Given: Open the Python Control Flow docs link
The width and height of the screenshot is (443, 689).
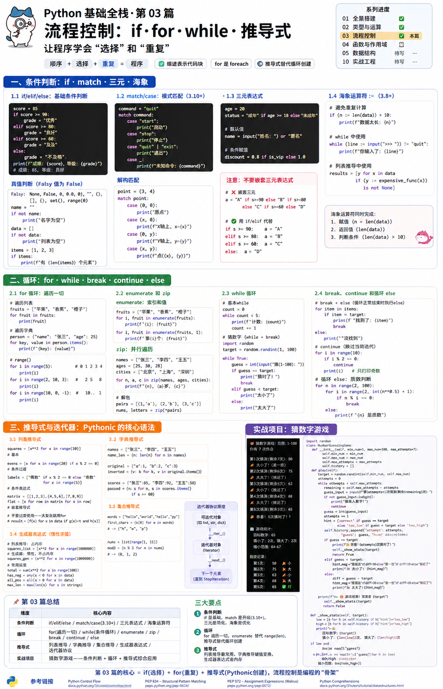Looking at the screenshot, I should 100,683.
